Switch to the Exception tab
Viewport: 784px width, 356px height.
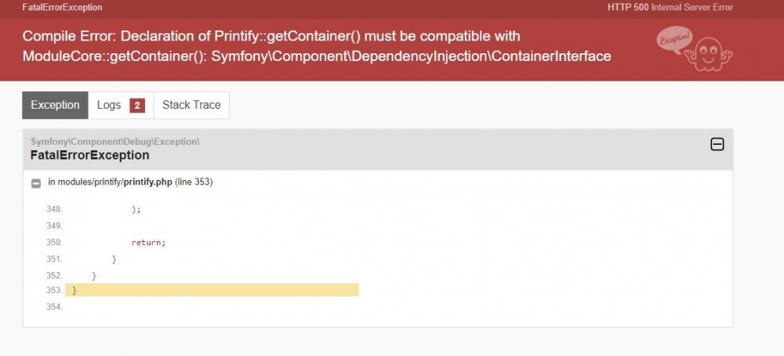click(55, 105)
